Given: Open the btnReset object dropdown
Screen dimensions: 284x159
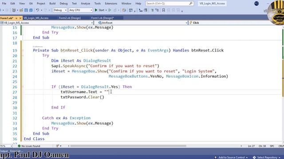Looking at the screenshot, I should click(141, 23).
